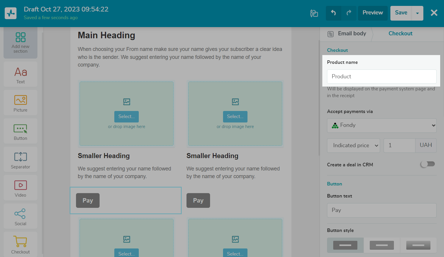Screen dimensions: 444x257
Task: Expand the Indicated price dropdown
Action: [x=353, y=145]
